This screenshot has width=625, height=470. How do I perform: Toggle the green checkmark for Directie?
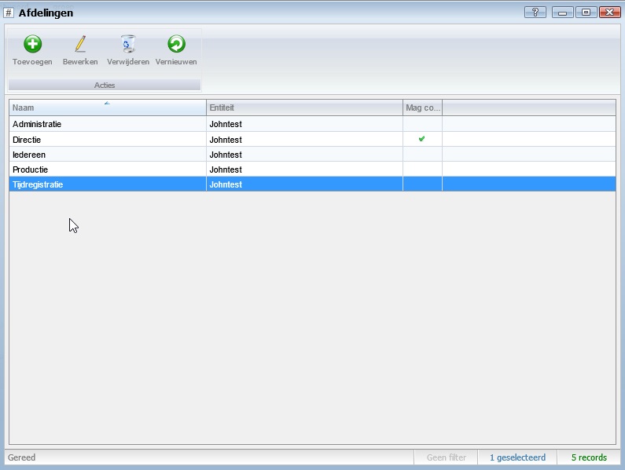point(422,139)
